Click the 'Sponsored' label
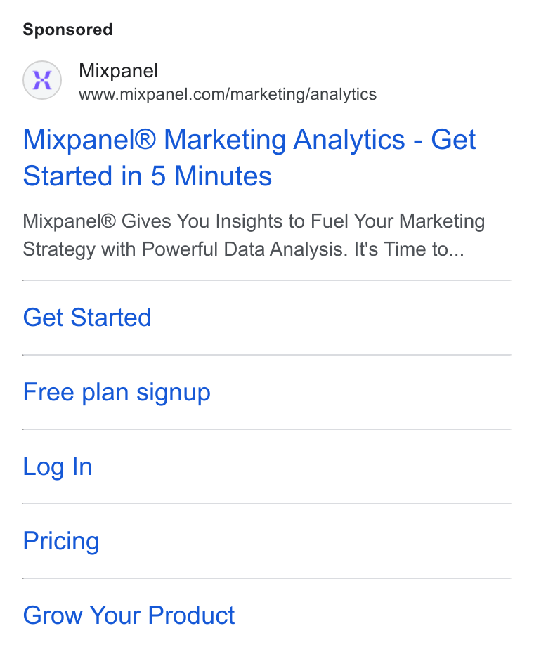534x652 pixels. pyautogui.click(x=67, y=30)
